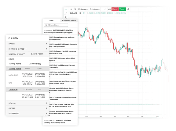This screenshot has height=131, width=176.
Task: Click the chain link icon in toolbar
Action: pyautogui.click(x=128, y=9)
